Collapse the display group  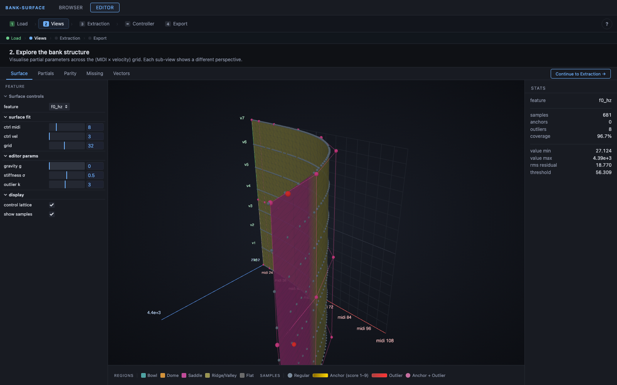pos(14,195)
